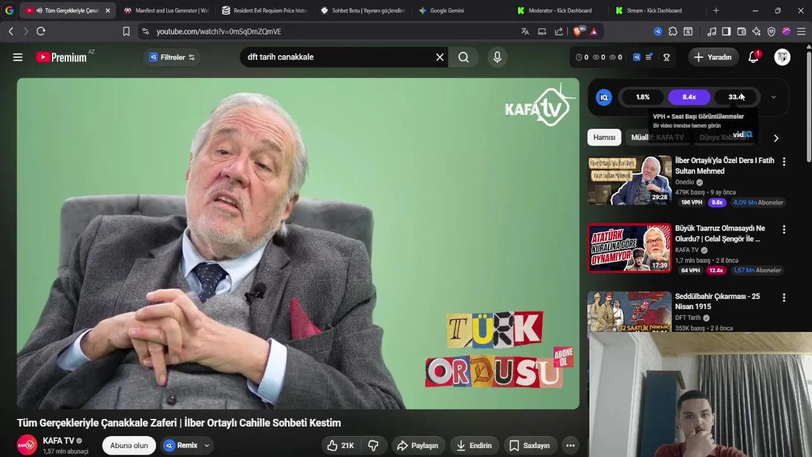Screen dimensions: 812x457
Task: Open Brave Rewards triangle icon
Action: pyautogui.click(x=594, y=31)
